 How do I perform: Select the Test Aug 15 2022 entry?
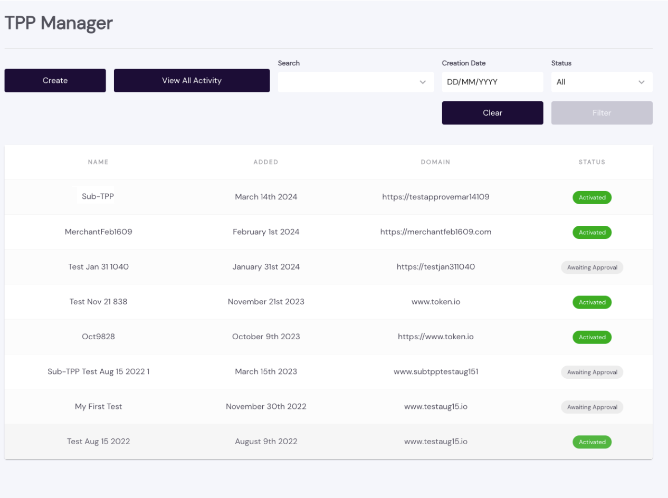tap(98, 442)
